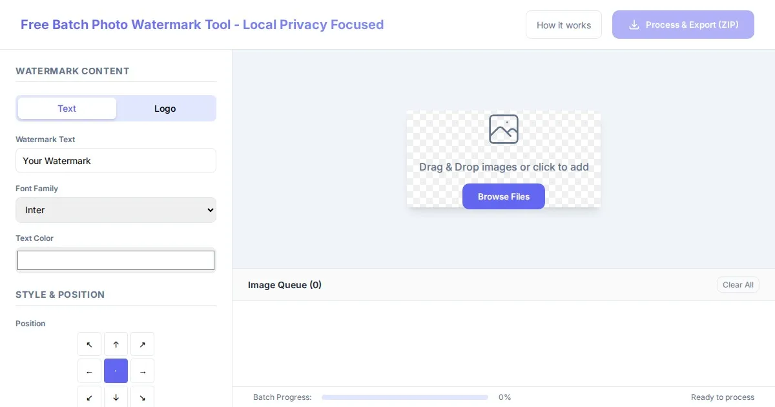Switch to the Logo watermark tab

(x=165, y=109)
